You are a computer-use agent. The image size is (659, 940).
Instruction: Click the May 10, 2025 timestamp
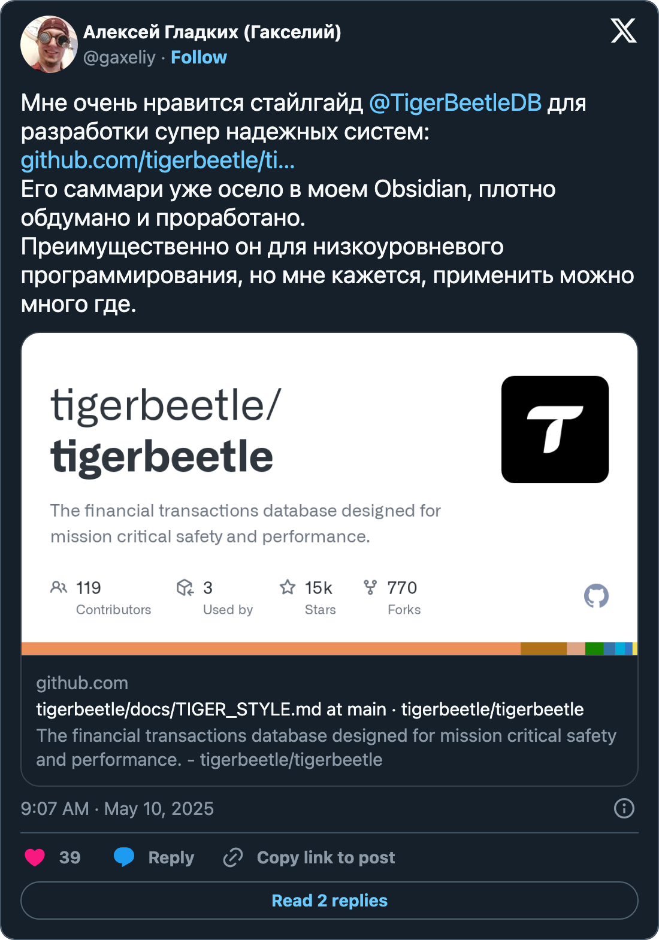coord(117,808)
